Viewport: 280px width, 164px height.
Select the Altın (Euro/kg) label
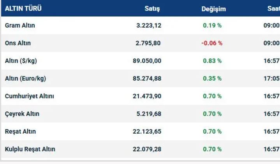click(25, 78)
